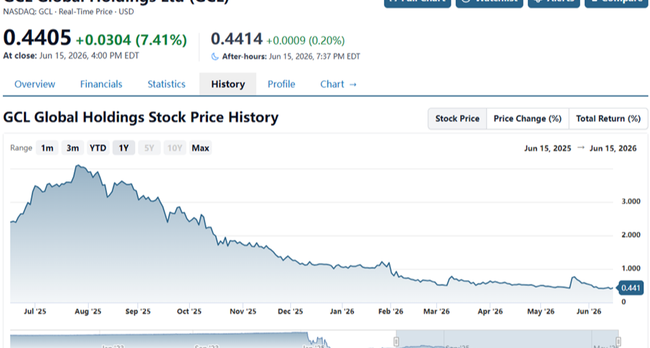
Task: Set range to 1m
Action: 47,148
